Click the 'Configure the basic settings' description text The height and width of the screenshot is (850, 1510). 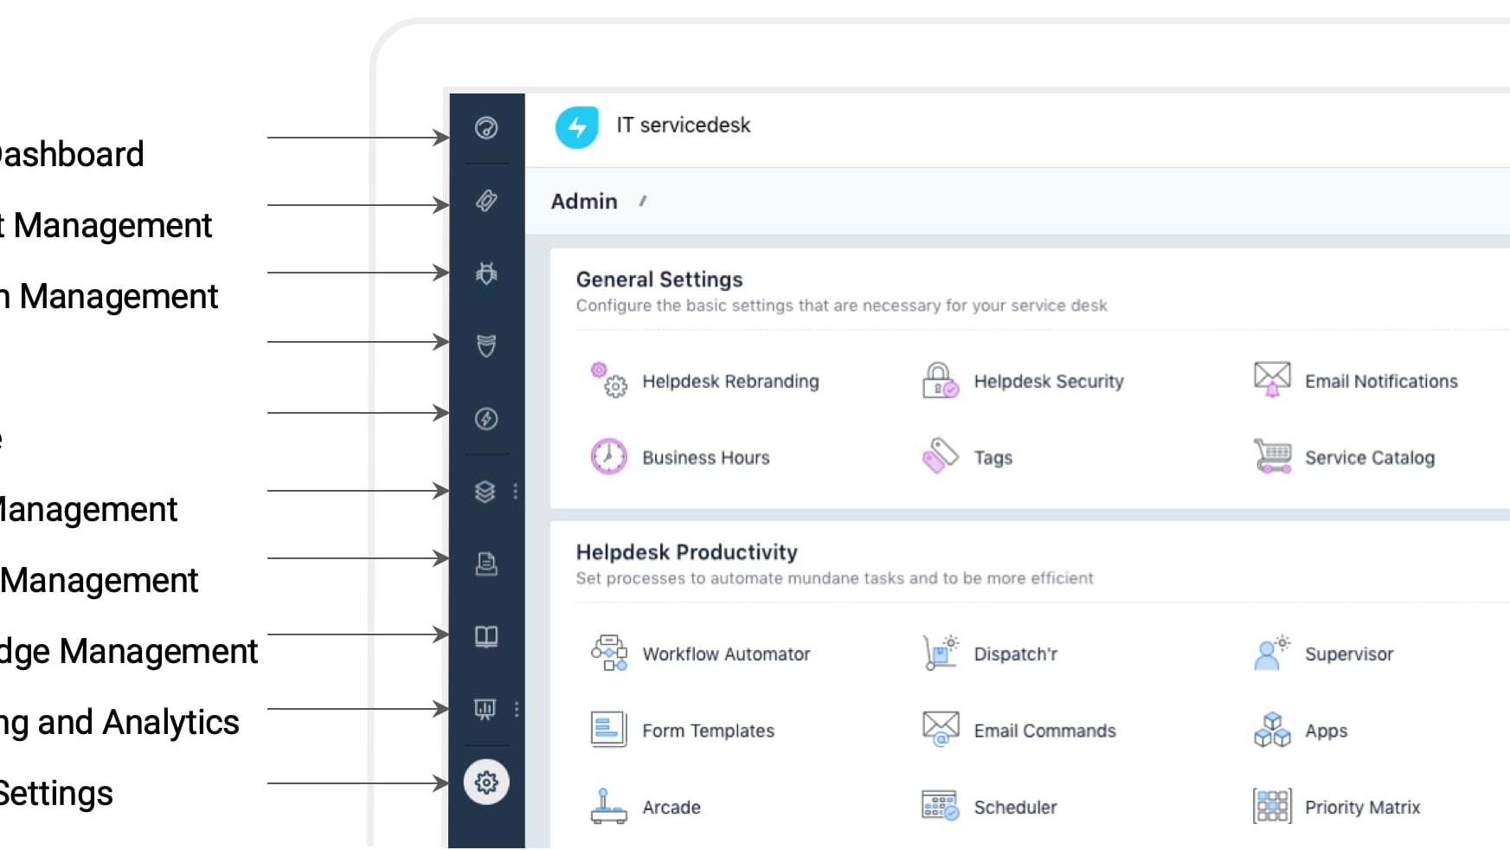[x=841, y=306]
